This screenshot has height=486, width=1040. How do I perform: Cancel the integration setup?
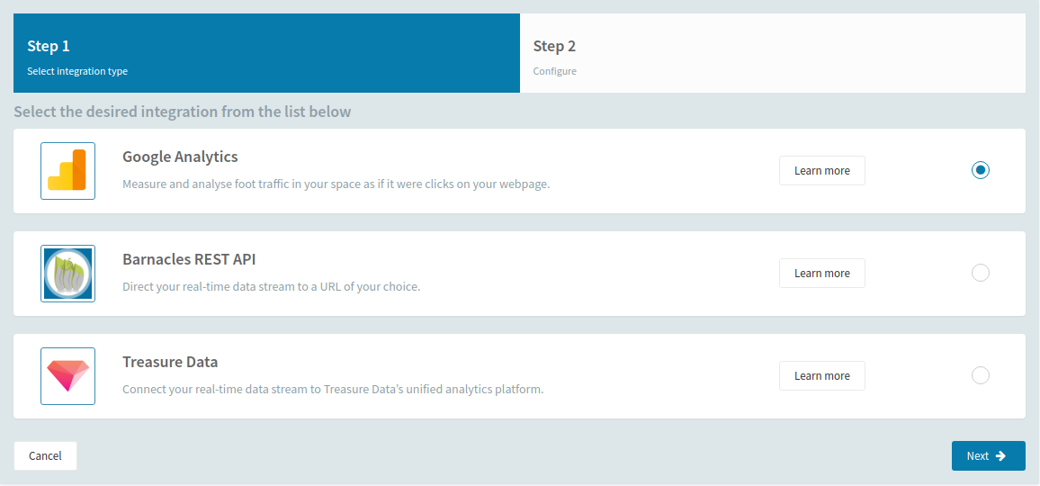(x=45, y=456)
